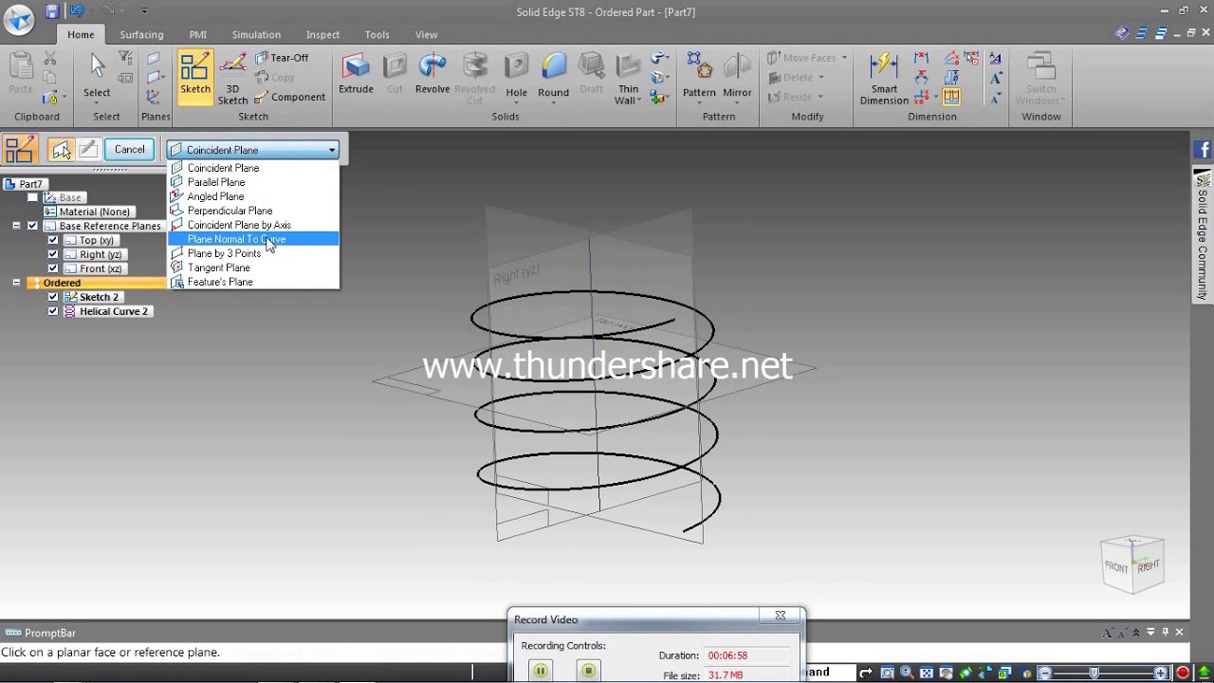The image size is (1214, 683).
Task: Click zoom in plus button on slider
Action: click(x=1160, y=673)
